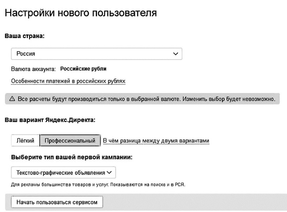Click the heading Настройки нового пользователя
Image resolution: width=287 pixels, height=212 pixels.
(81, 13)
